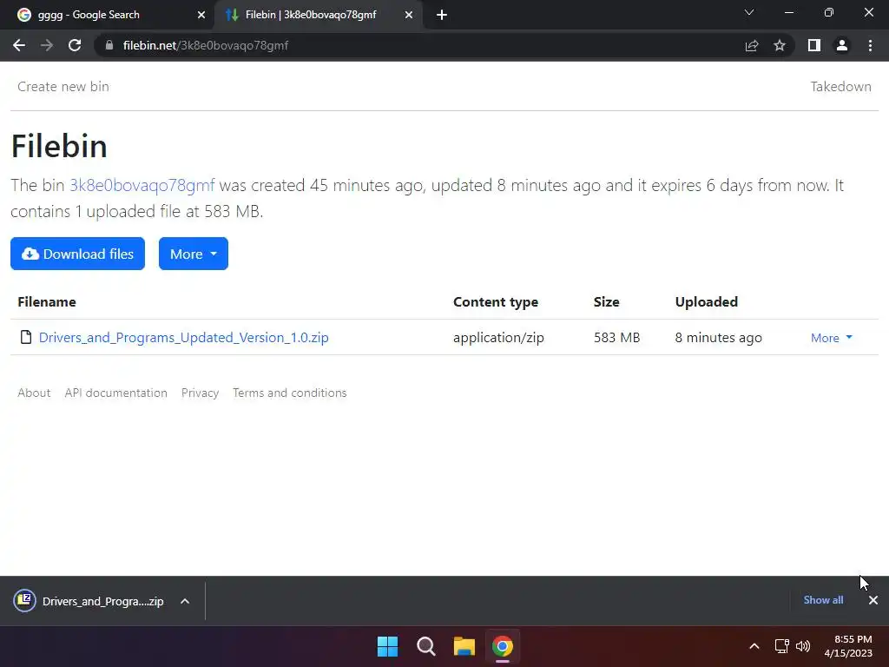The image size is (889, 667).
Task: Open the Windows Start menu
Action: [x=388, y=646]
